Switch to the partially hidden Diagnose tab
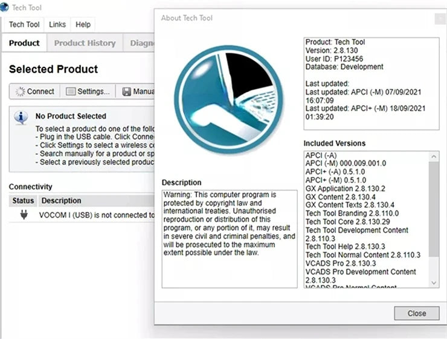Viewport: 447px width, 339px height. tap(139, 43)
